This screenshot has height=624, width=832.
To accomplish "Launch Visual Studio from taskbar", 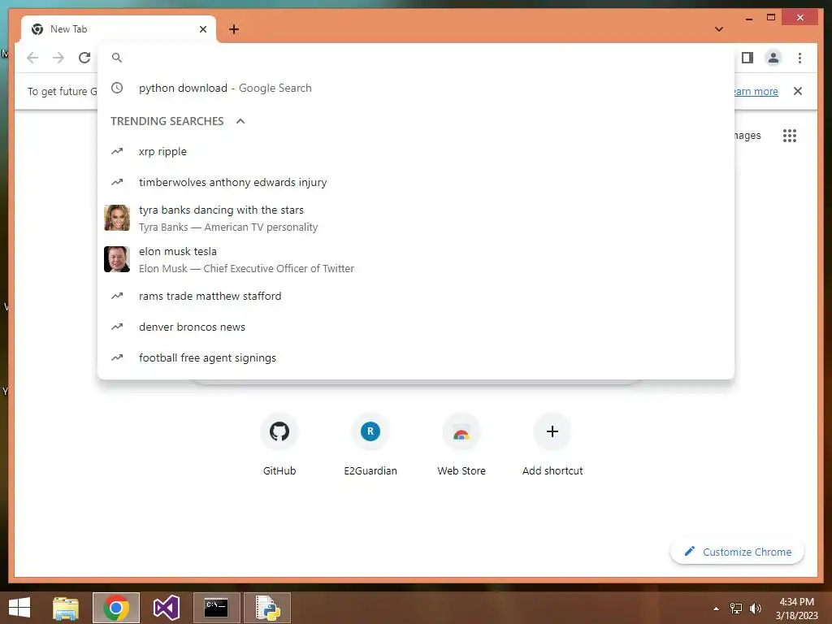I will pyautogui.click(x=166, y=608).
